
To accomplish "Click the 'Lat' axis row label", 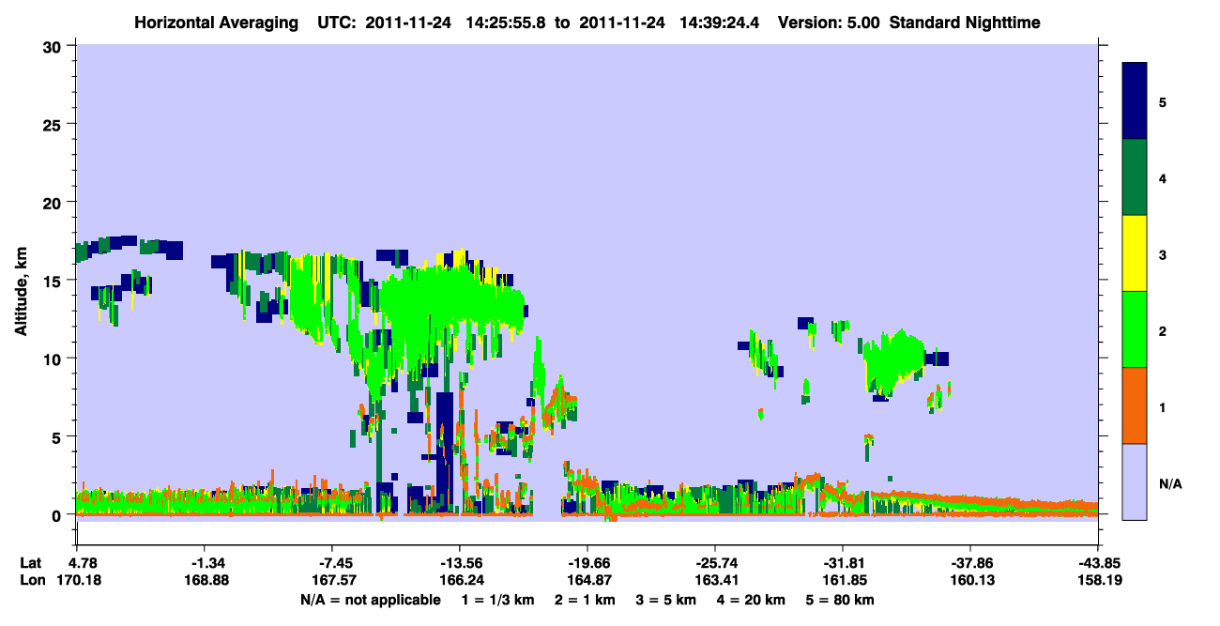I will click(30, 563).
